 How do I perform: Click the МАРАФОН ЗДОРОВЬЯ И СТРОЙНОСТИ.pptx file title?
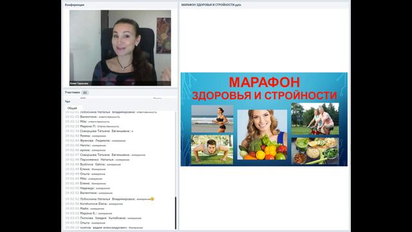pos(211,5)
